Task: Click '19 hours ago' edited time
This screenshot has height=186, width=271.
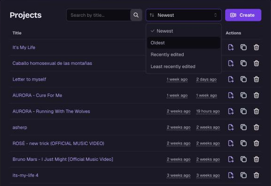Action: pos(208,111)
